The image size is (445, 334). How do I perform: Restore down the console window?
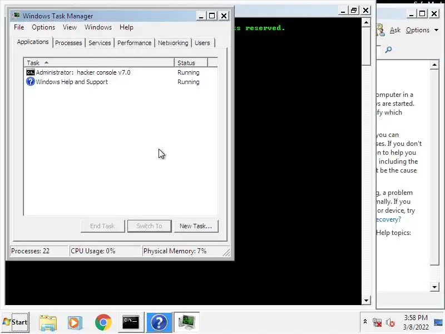[x=354, y=11]
